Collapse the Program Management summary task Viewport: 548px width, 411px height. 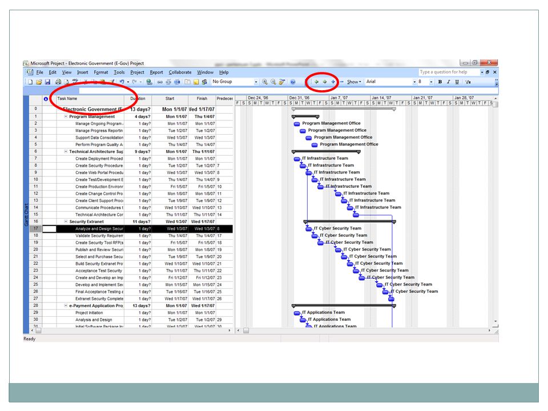pos(65,116)
